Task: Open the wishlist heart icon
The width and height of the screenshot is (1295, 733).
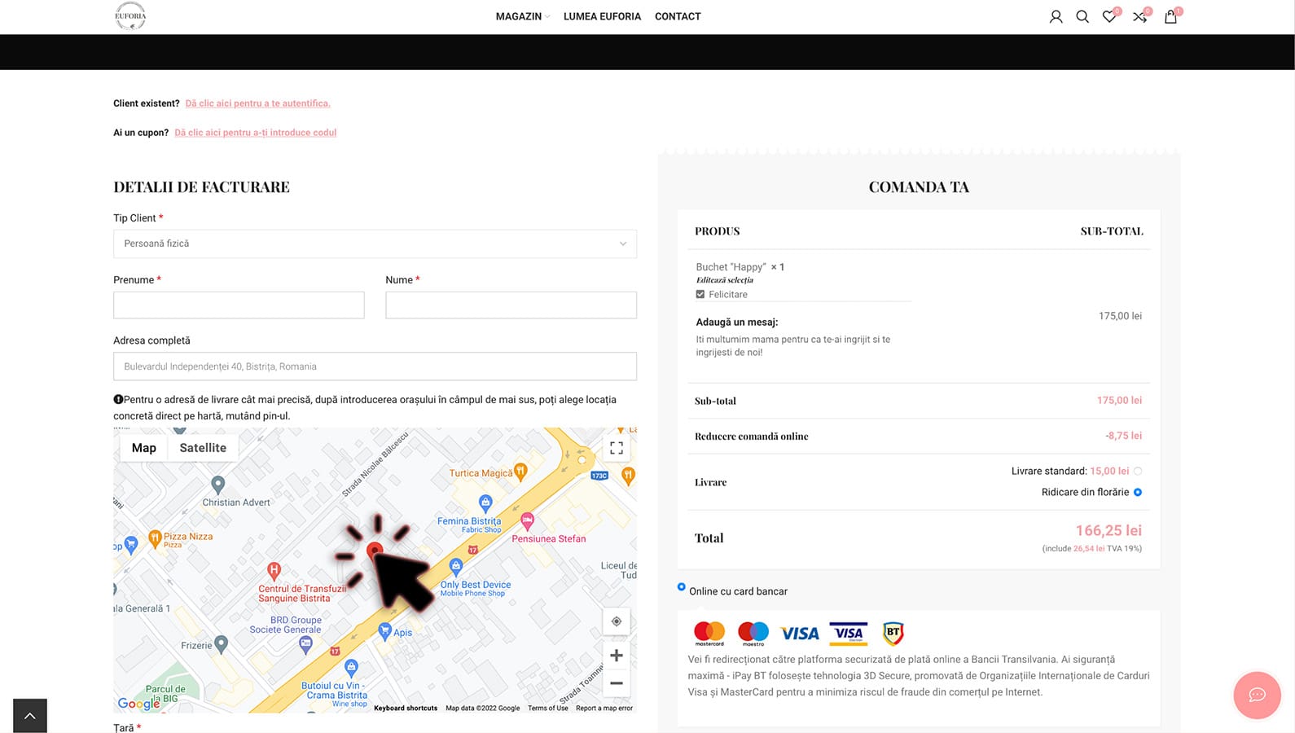Action: pyautogui.click(x=1108, y=16)
